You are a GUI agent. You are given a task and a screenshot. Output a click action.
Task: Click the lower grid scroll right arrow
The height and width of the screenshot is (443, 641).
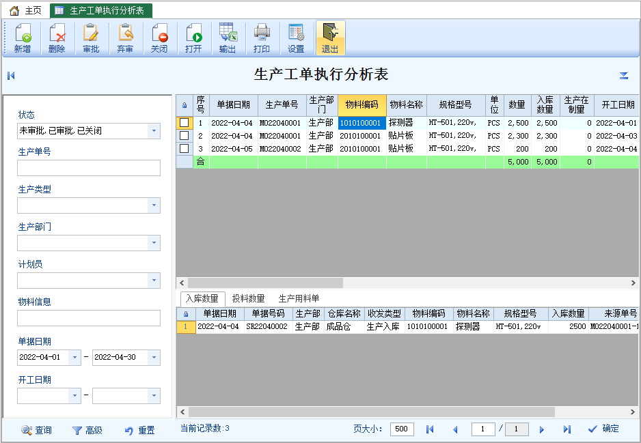[633, 412]
